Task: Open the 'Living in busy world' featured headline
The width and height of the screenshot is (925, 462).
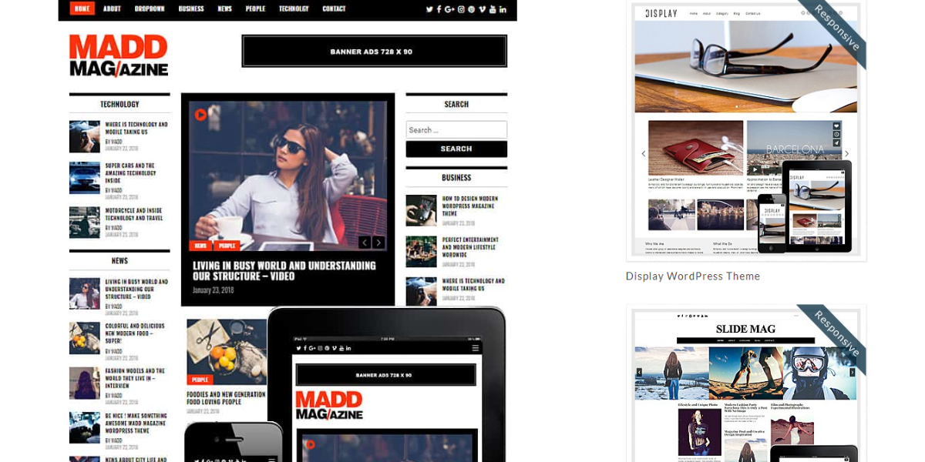Action: point(284,270)
